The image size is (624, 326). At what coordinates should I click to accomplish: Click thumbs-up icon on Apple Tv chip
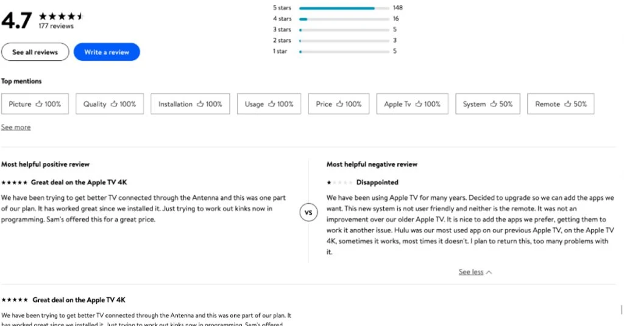[419, 104]
